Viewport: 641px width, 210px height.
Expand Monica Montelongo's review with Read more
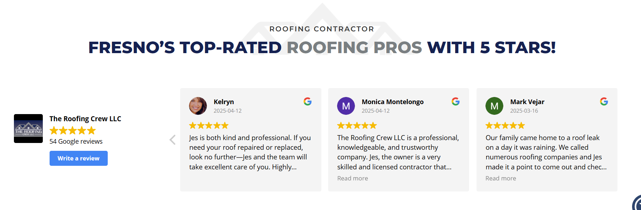coord(352,178)
